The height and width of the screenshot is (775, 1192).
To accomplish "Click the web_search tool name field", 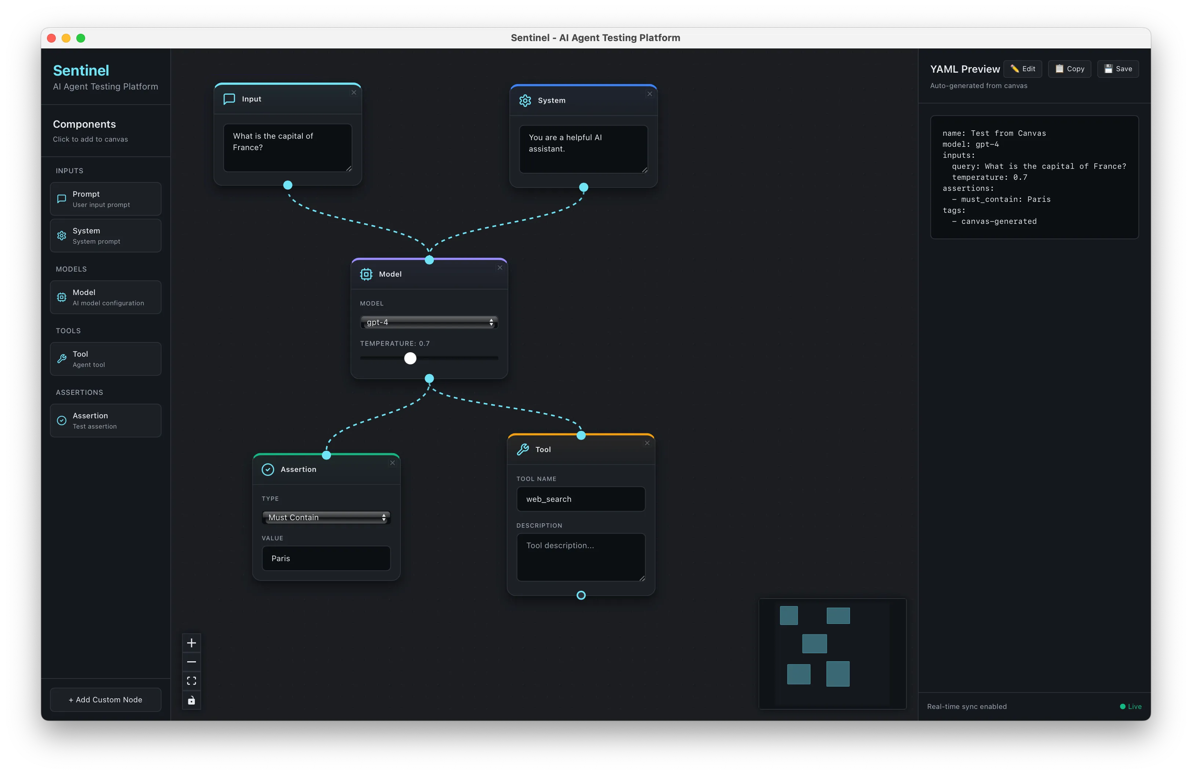I will click(581, 499).
